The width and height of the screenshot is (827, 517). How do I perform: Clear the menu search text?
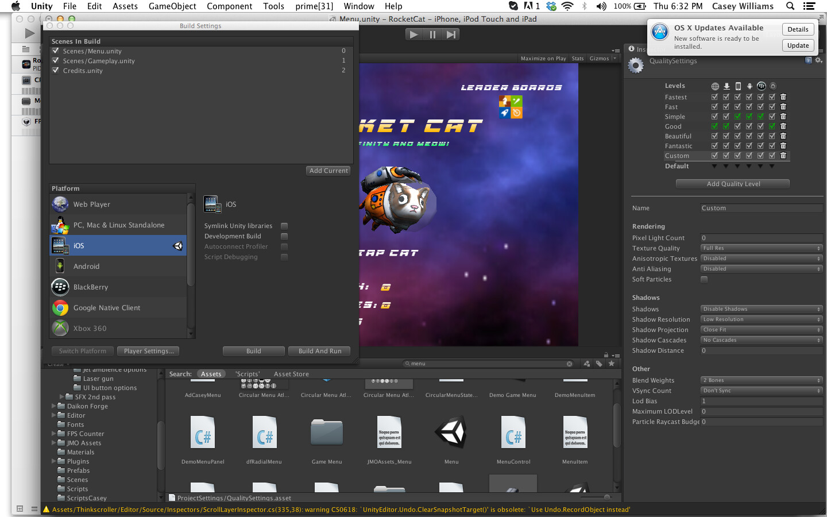(x=569, y=364)
